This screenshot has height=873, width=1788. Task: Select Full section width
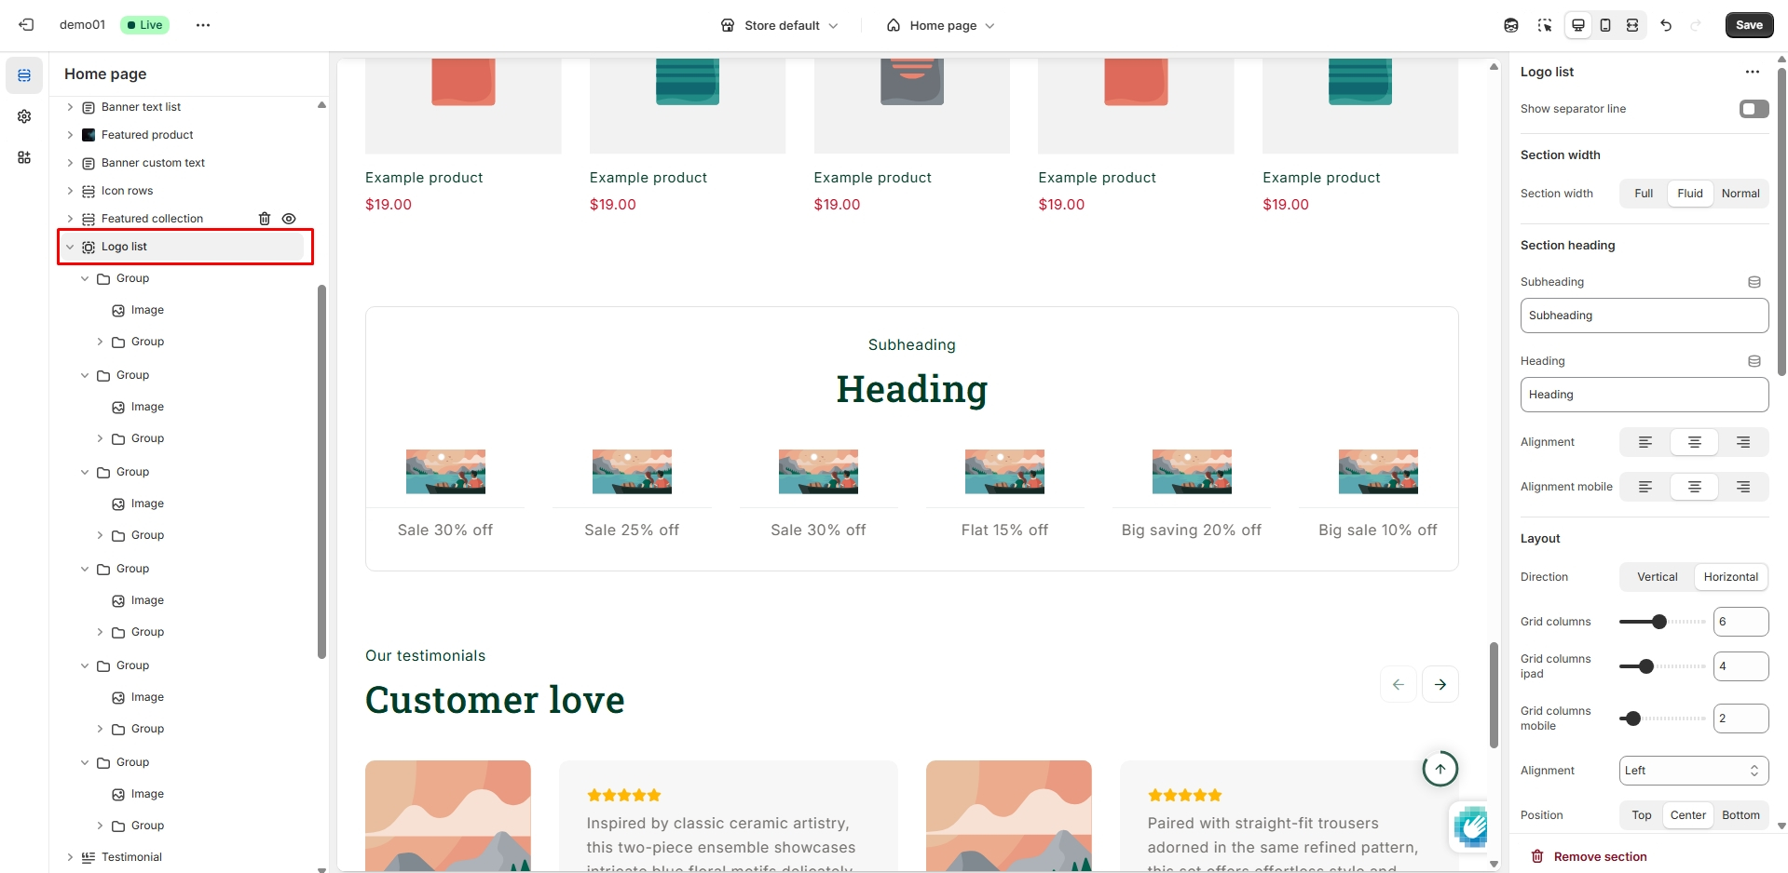click(x=1643, y=194)
